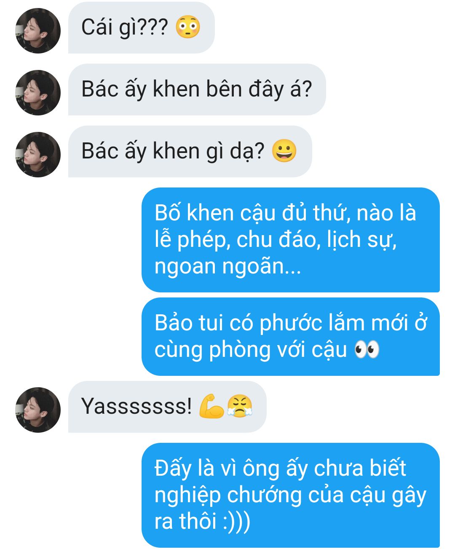This screenshot has height=549, width=455.
Task: Click the flushed face emoji
Action: (188, 27)
